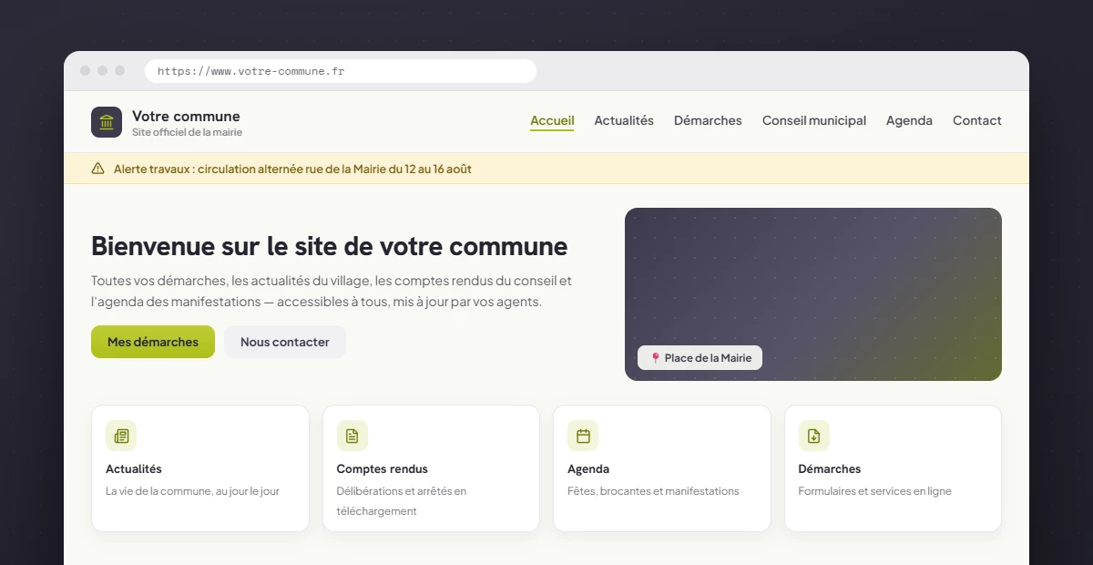Click the 'Toutes vos démarches' intro paragraph
The image size is (1093, 565).
[x=332, y=291]
